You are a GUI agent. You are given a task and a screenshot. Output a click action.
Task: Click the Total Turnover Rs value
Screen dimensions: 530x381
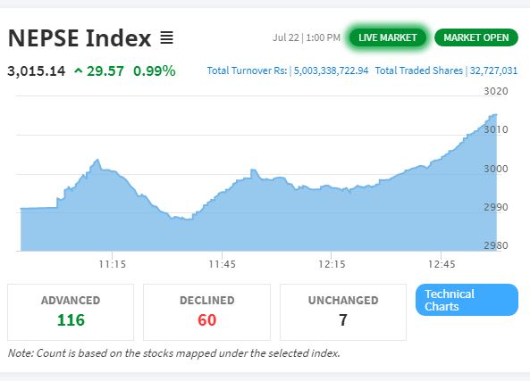click(331, 70)
